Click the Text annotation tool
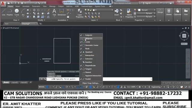 pyautogui.click(x=54, y=12)
